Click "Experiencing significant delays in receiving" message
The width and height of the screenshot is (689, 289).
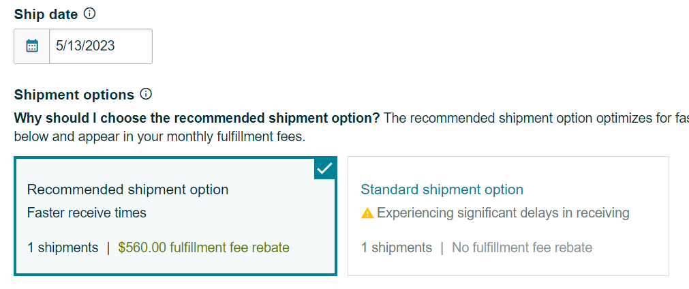(503, 213)
